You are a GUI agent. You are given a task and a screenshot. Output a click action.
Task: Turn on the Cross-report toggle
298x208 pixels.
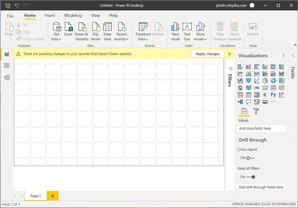250,158
